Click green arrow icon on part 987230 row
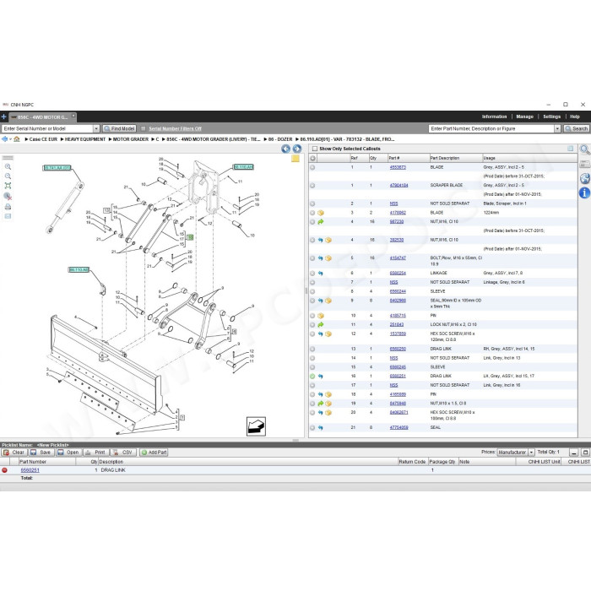This screenshot has width=591, height=591. (321, 221)
